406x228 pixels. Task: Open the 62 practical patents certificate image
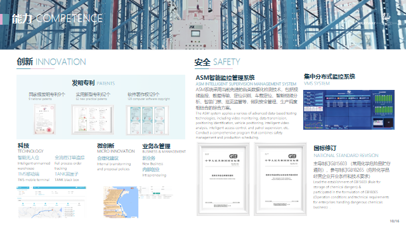93,120
